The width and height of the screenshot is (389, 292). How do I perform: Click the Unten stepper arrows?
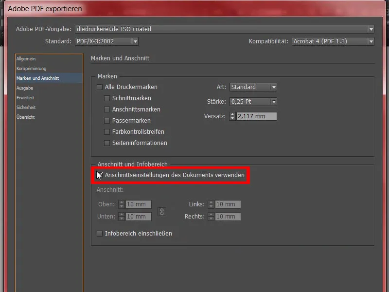[122, 217]
